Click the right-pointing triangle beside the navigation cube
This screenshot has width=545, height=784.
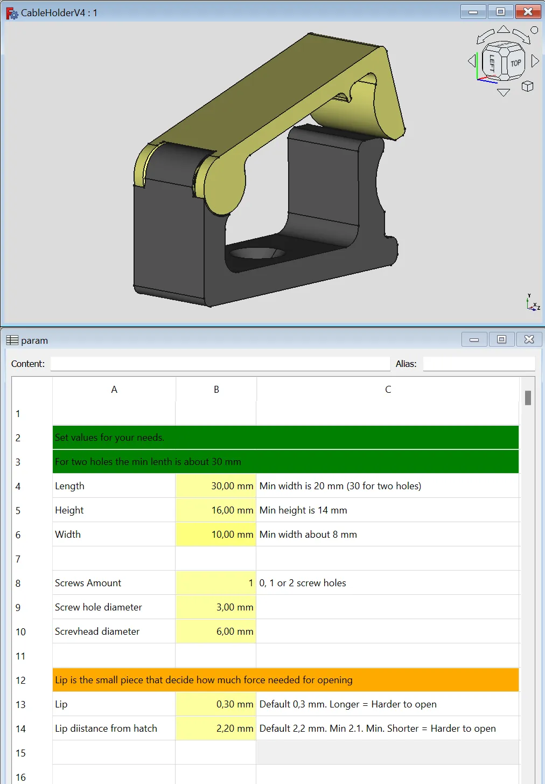[x=535, y=61]
